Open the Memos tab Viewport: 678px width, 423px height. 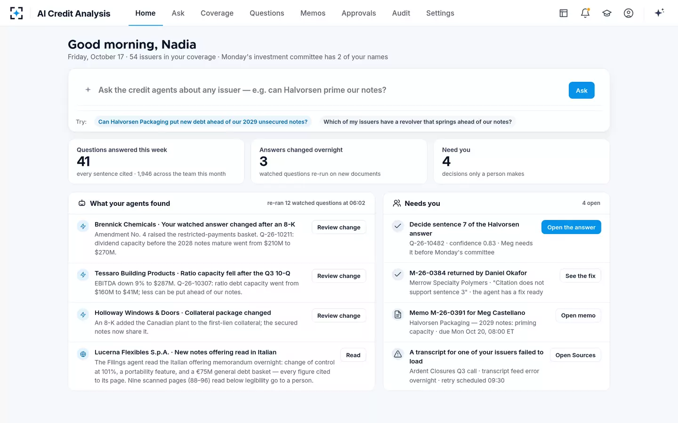[313, 13]
